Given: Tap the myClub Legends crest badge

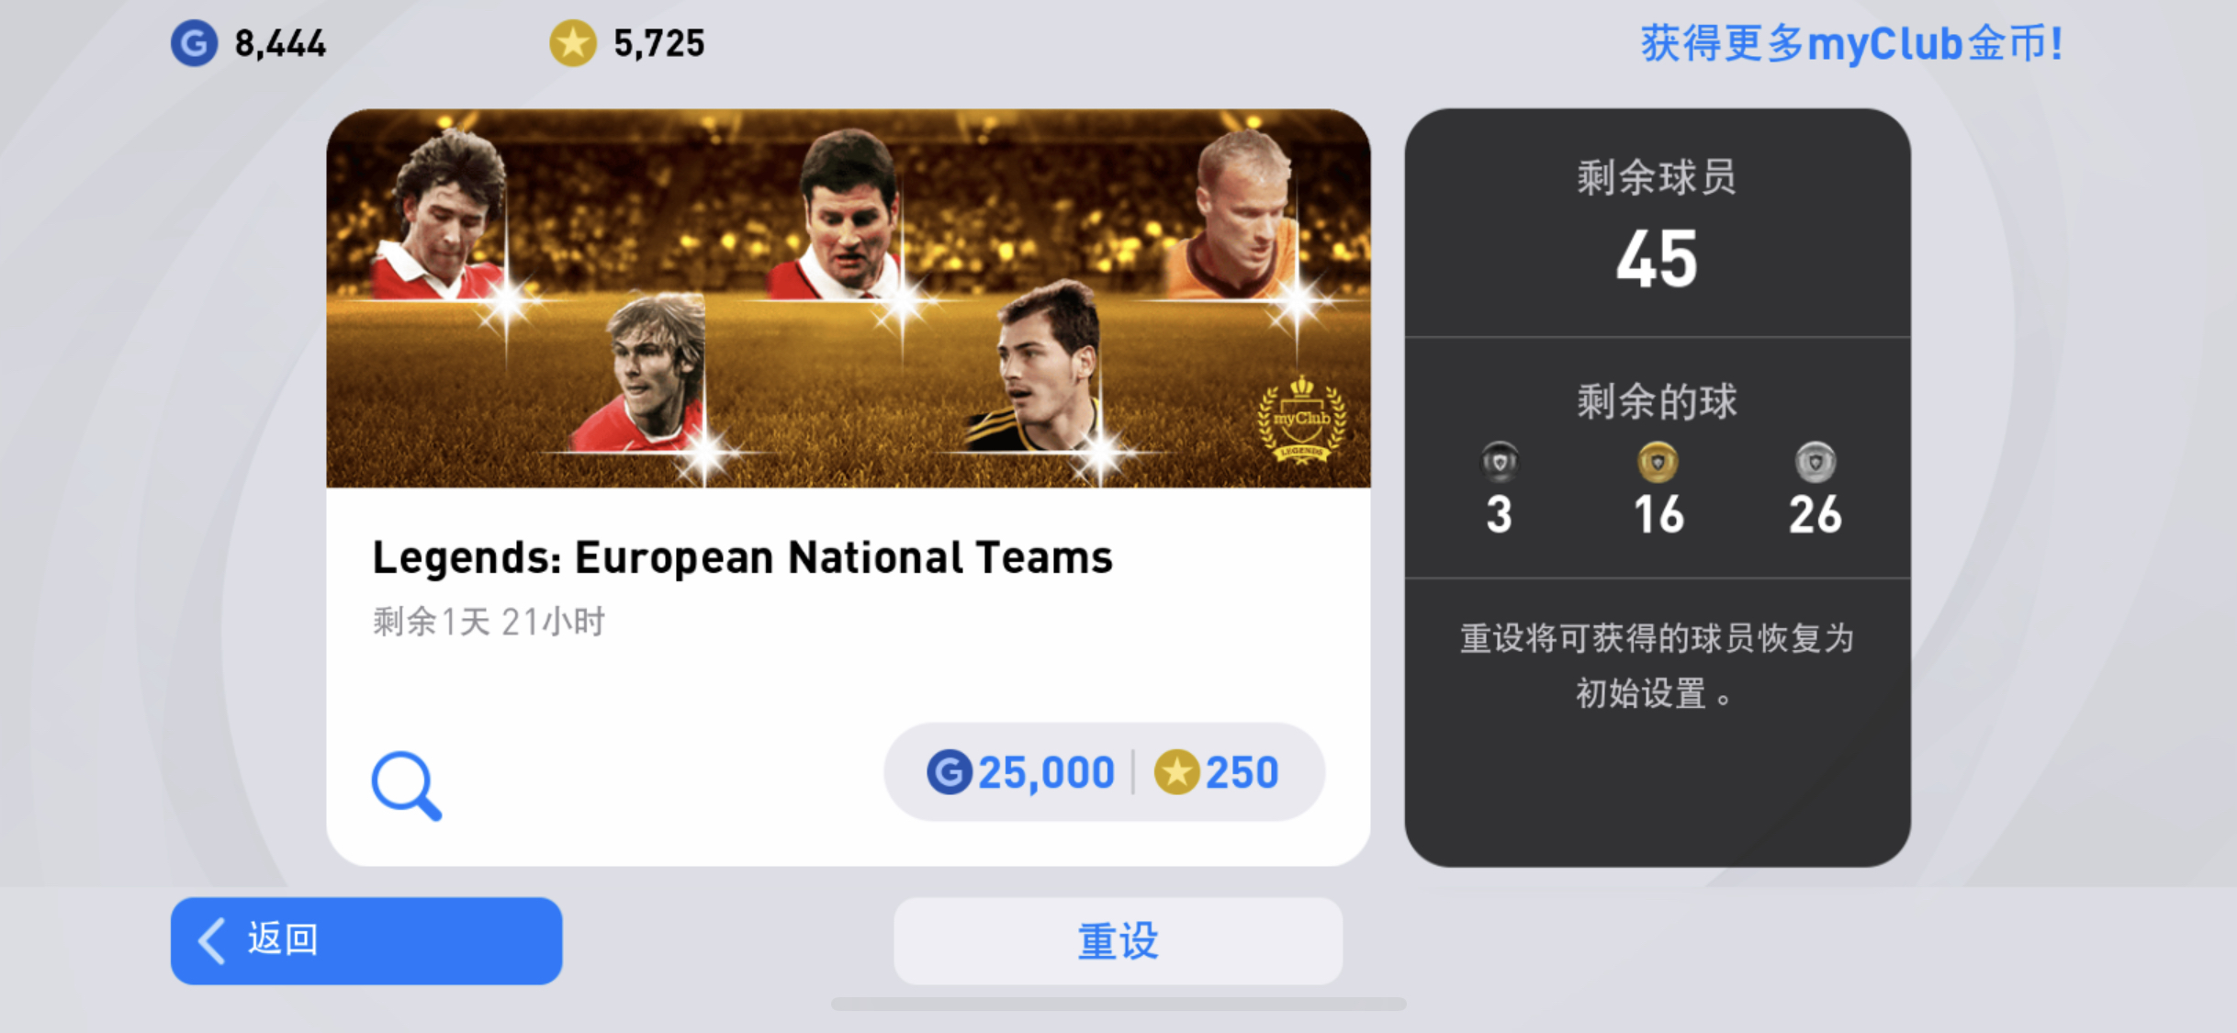Looking at the screenshot, I should point(1301,420).
